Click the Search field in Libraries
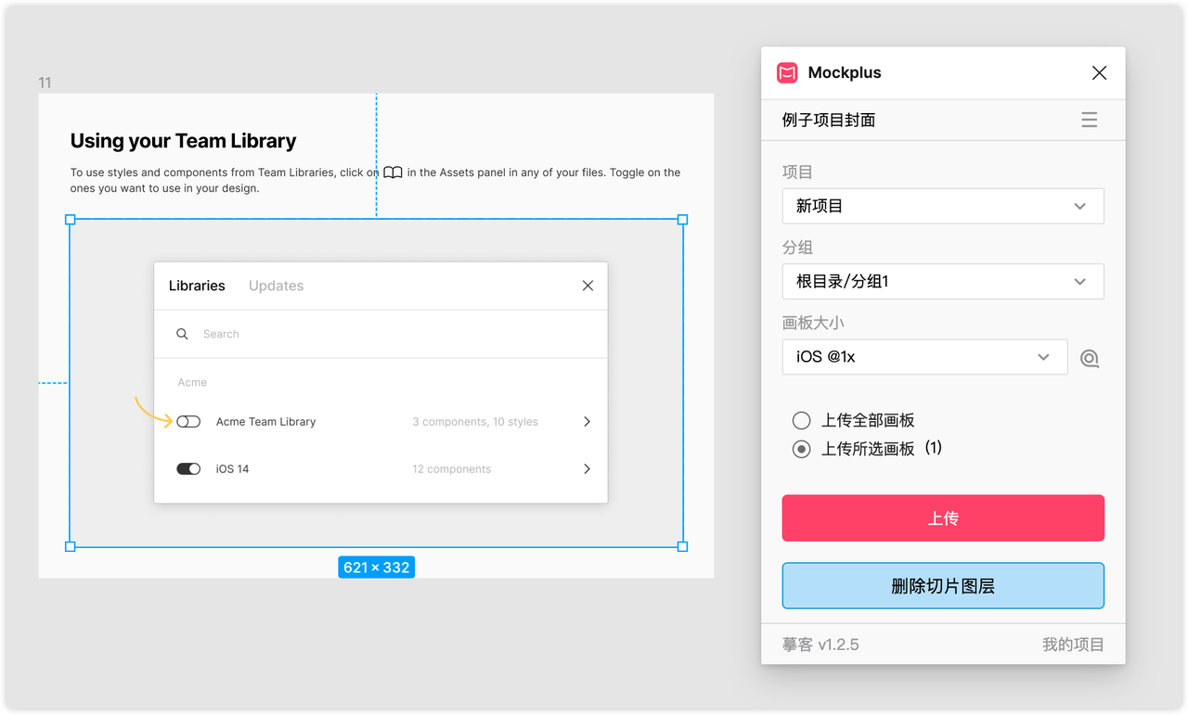This screenshot has height=715, width=1188. tap(381, 334)
